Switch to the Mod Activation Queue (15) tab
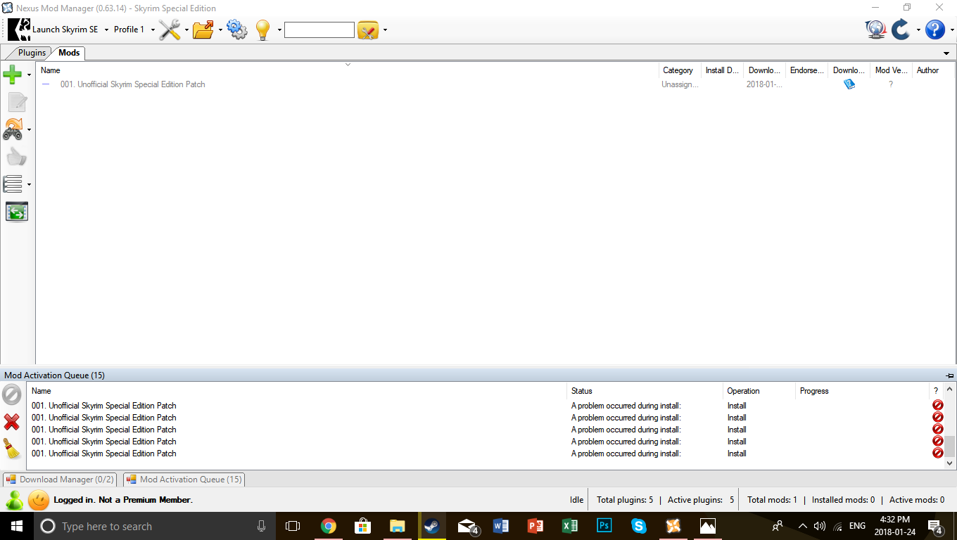This screenshot has height=540, width=957. 184,480
